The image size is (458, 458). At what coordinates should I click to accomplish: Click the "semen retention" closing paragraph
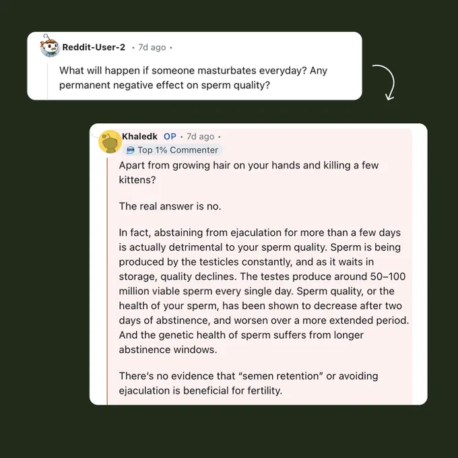[x=249, y=383]
